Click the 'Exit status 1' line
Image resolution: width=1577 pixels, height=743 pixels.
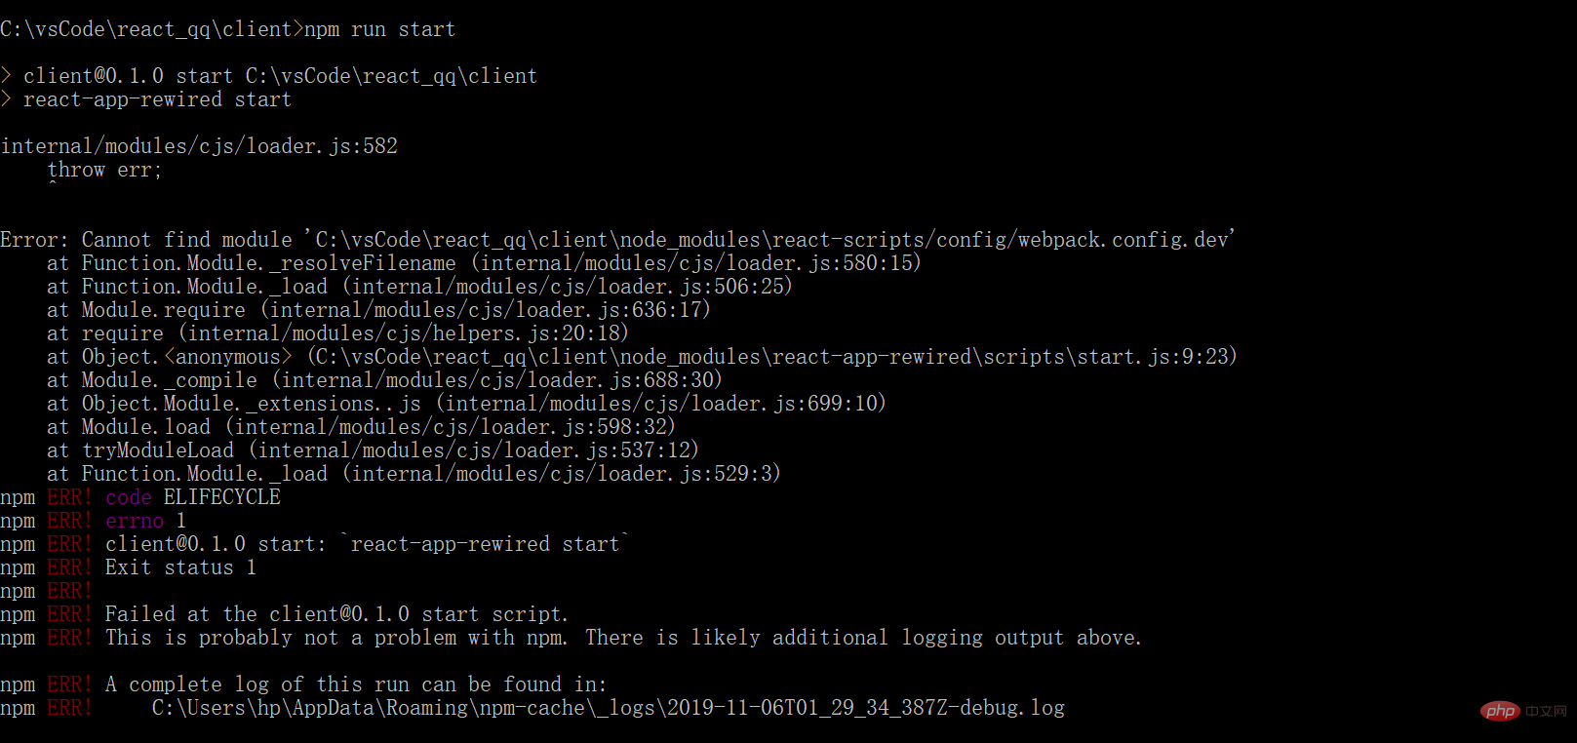180,567
